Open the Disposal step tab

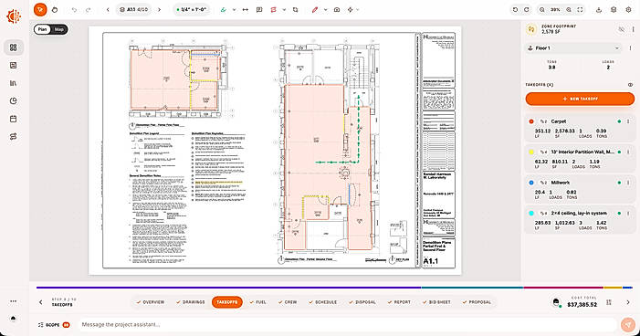point(362,302)
